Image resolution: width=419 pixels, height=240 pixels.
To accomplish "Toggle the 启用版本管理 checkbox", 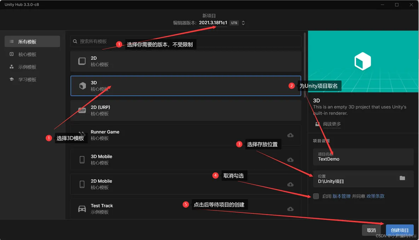I will (x=316, y=196).
